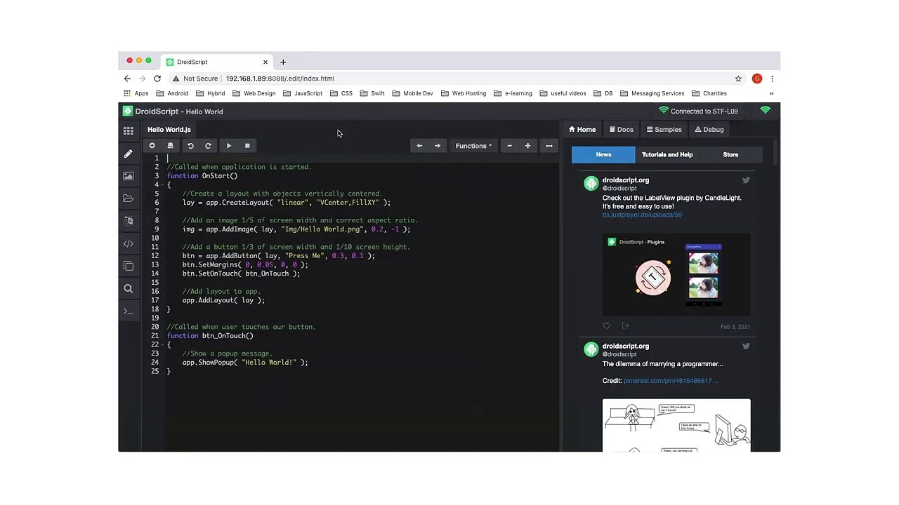This screenshot has height=505, width=899.
Task: Click the green WiFi icon at far right
Action: tap(766, 111)
